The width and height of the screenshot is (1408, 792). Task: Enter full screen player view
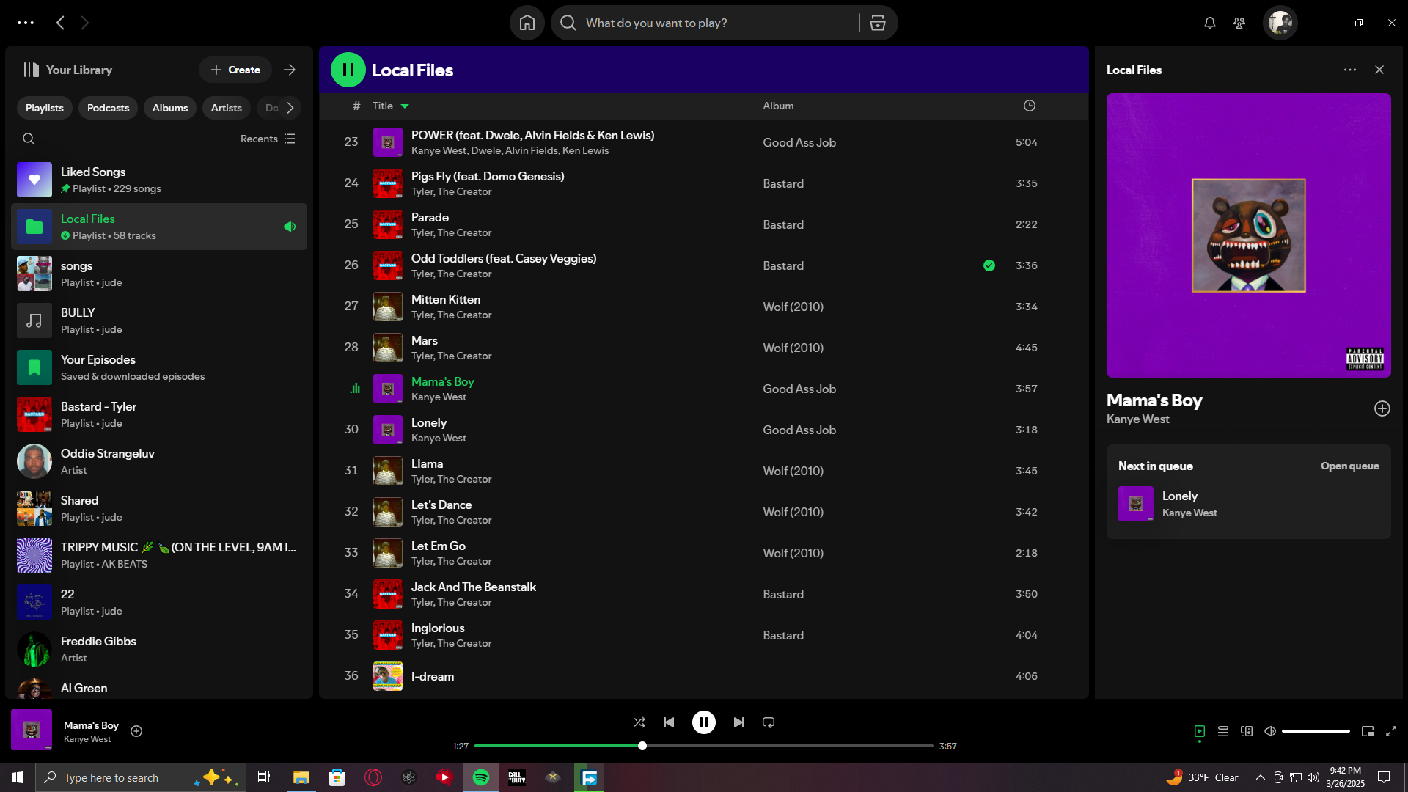click(1390, 731)
